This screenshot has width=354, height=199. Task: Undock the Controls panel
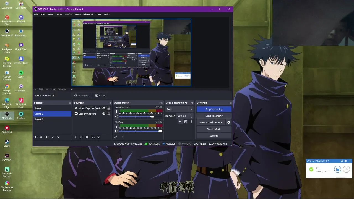[x=230, y=103]
